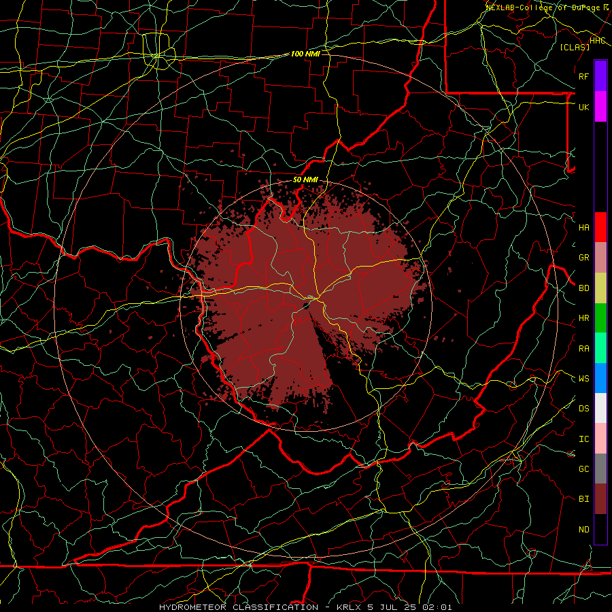Click the UK magenta legend swatch

600,107
